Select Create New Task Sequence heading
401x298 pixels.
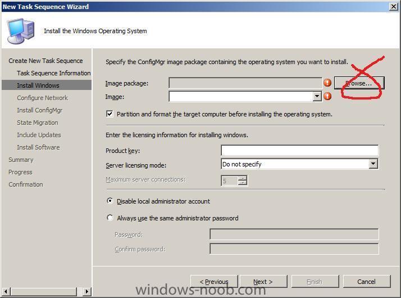(x=46, y=61)
